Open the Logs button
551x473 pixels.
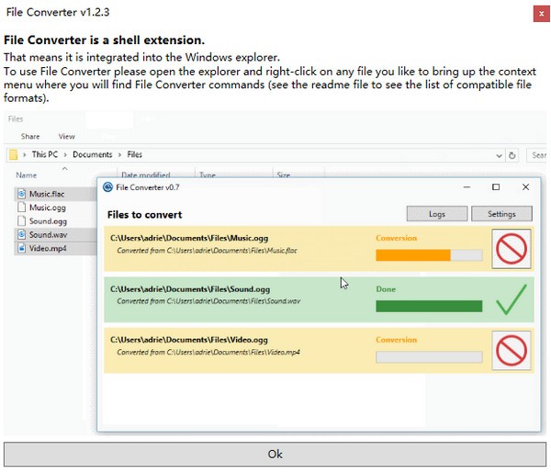(436, 214)
